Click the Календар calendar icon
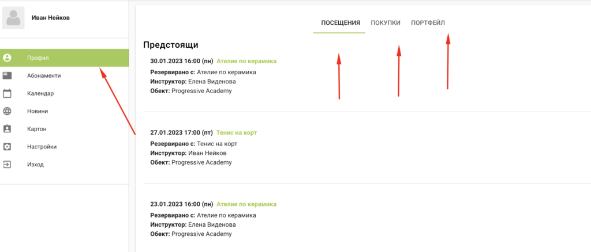 click(7, 93)
